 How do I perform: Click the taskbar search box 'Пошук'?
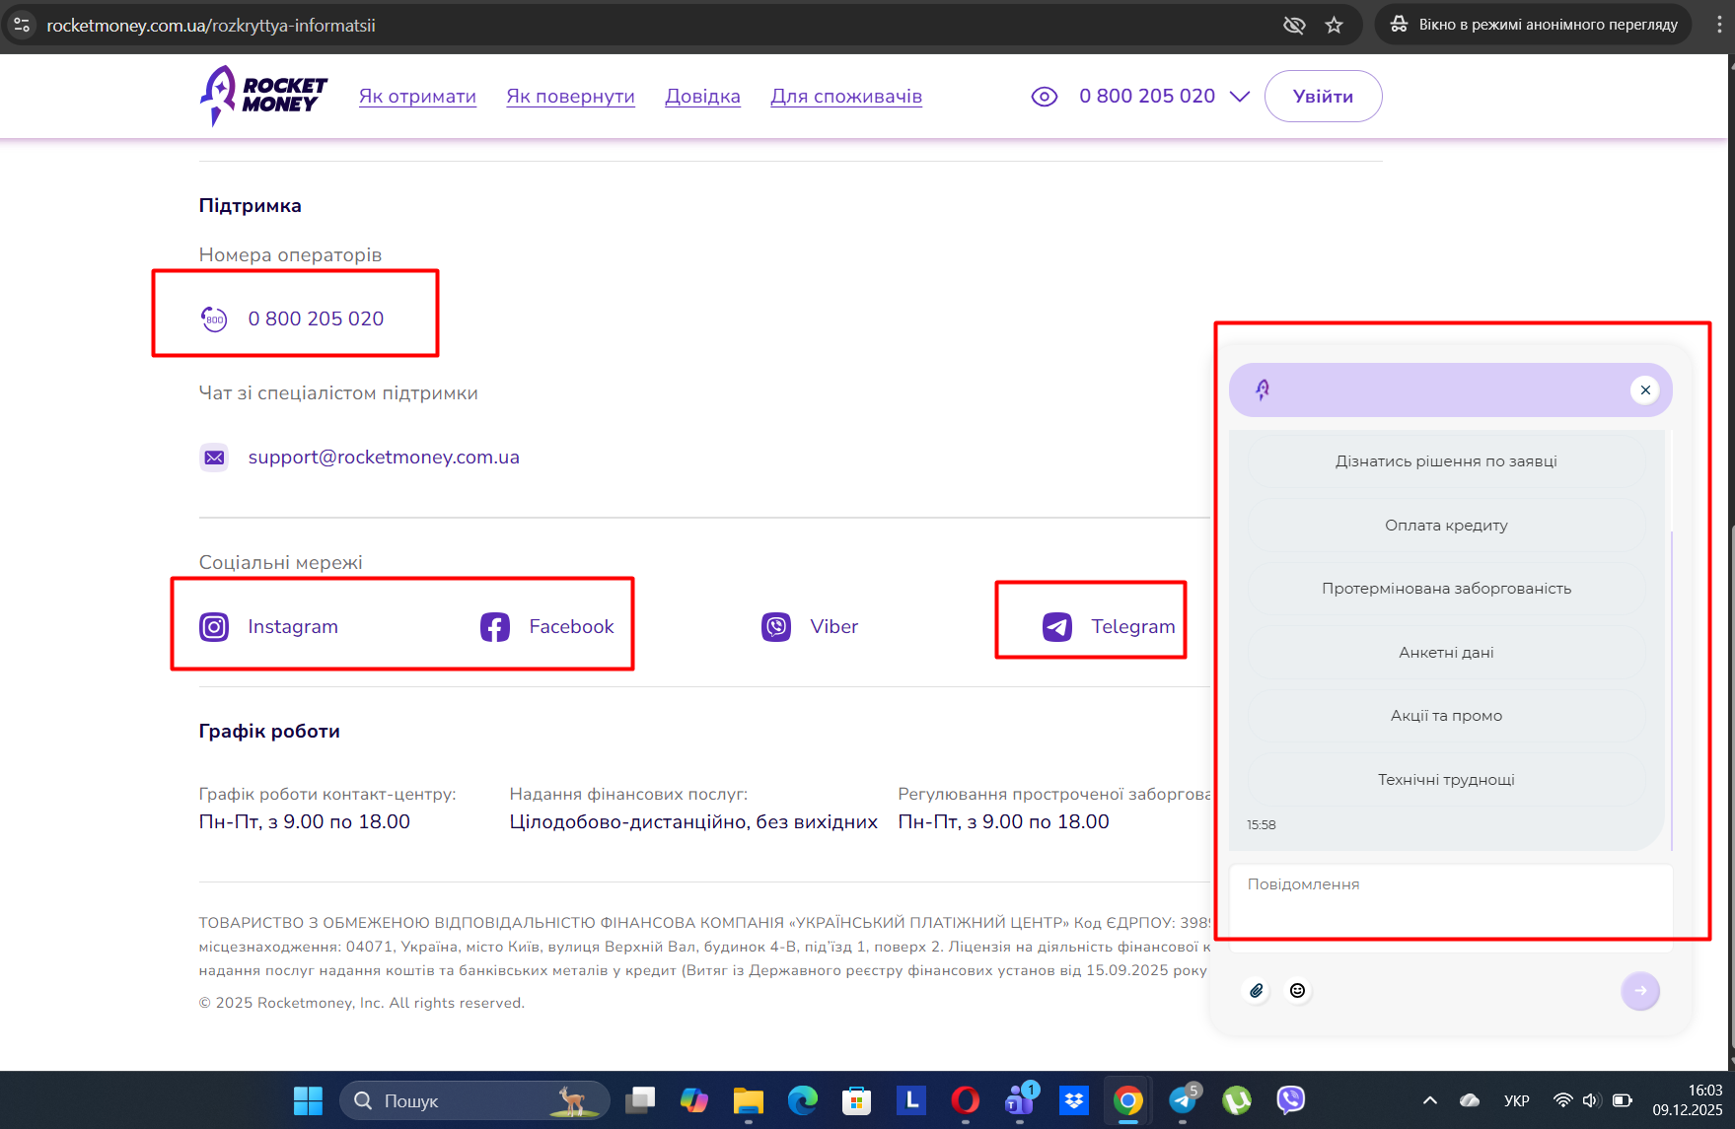tap(475, 1100)
